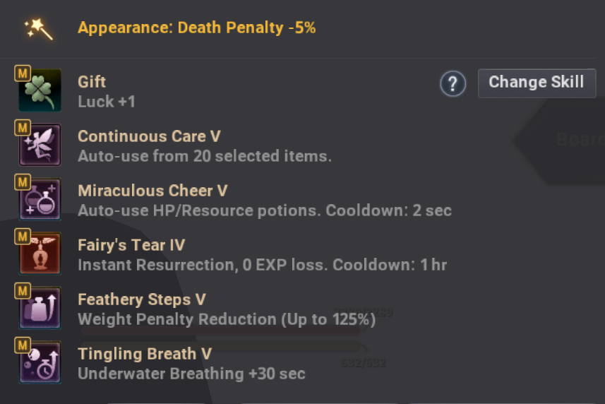Image resolution: width=605 pixels, height=404 pixels.
Task: Select the Tingling Breath V skill title
Action: tap(145, 354)
